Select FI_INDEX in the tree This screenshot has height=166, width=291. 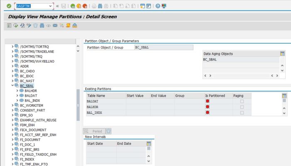tap(27, 159)
